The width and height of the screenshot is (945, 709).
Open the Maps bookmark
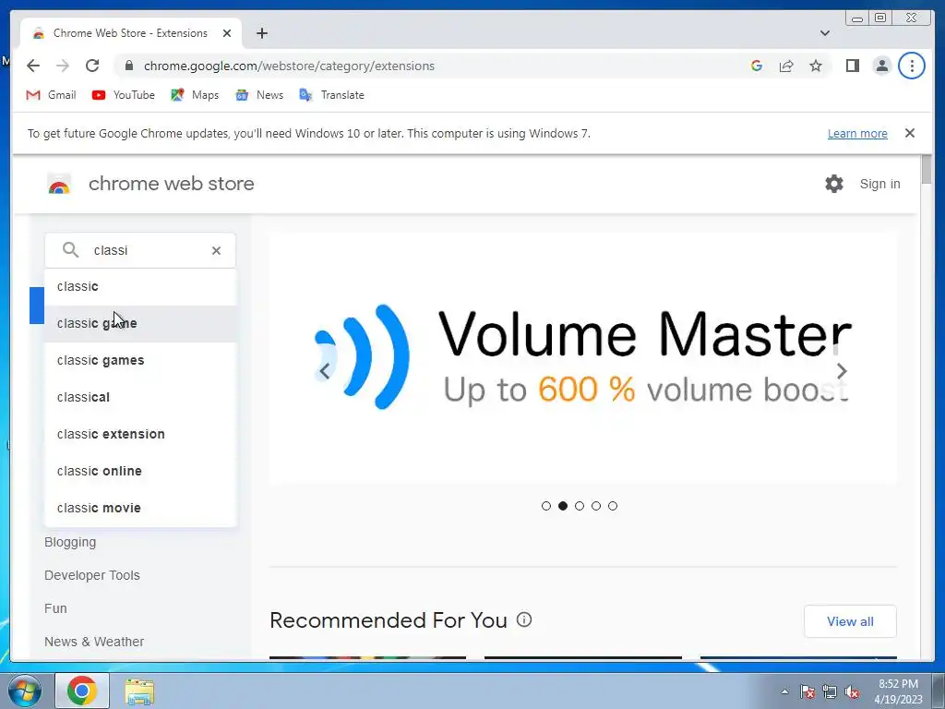[x=195, y=95]
